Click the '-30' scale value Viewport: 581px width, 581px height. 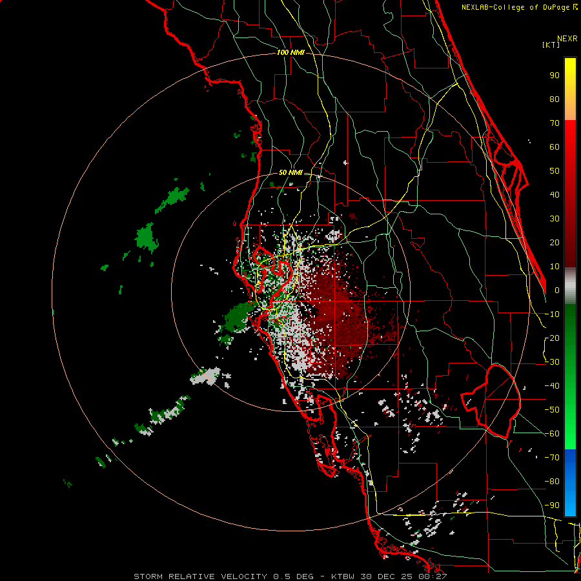tap(552, 362)
